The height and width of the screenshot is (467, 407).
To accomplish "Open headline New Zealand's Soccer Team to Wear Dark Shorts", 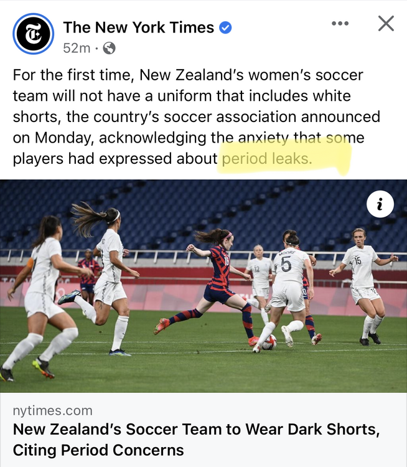I will pyautogui.click(x=197, y=429).
